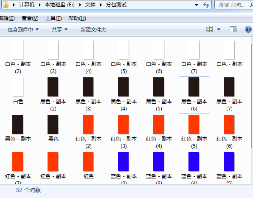The image size is (253, 198).
Task: Click the folder icon in address bar
Action: pos(6,5)
